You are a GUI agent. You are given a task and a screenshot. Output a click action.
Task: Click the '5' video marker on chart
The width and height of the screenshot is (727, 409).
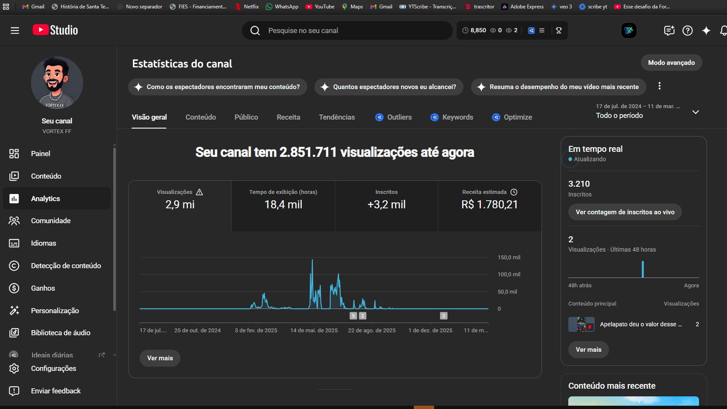coord(354,316)
